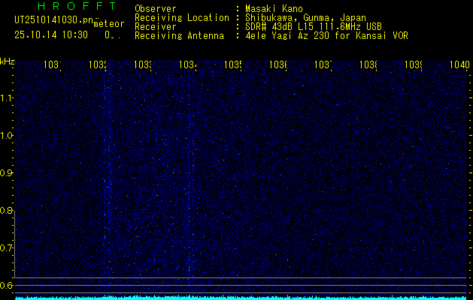Screen dimensions: 473x300
Task: Click the 0.7 kHz frequency label
Action: pyautogui.click(x=6, y=247)
